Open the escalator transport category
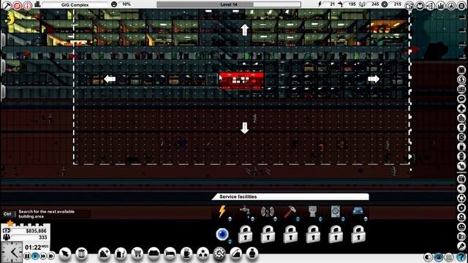Screen dimensions: 468x263 pos(235,254)
